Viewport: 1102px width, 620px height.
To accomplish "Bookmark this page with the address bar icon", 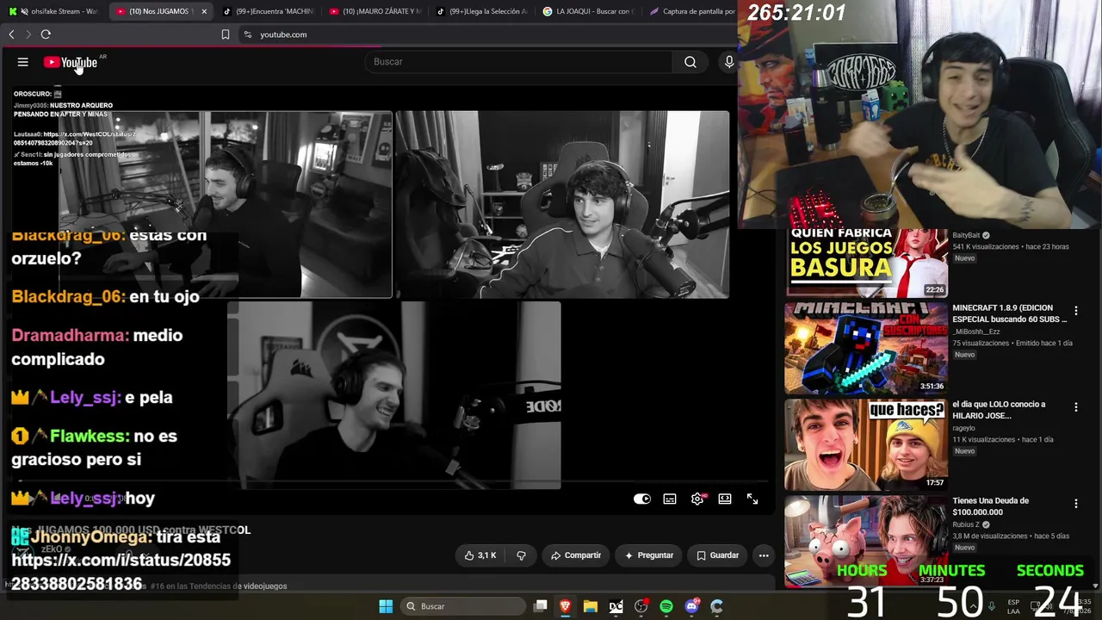I will coord(226,34).
